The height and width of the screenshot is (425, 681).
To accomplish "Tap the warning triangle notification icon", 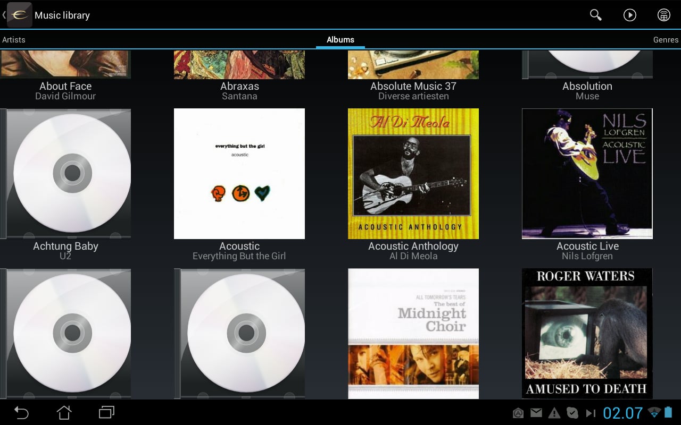I will coord(554,413).
